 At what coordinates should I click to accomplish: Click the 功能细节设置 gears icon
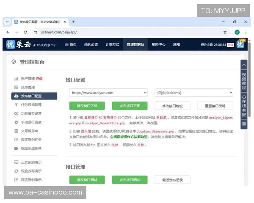click(x=16, y=114)
